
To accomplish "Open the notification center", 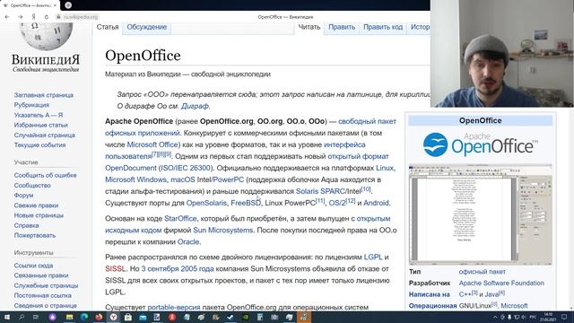I will (x=564, y=317).
